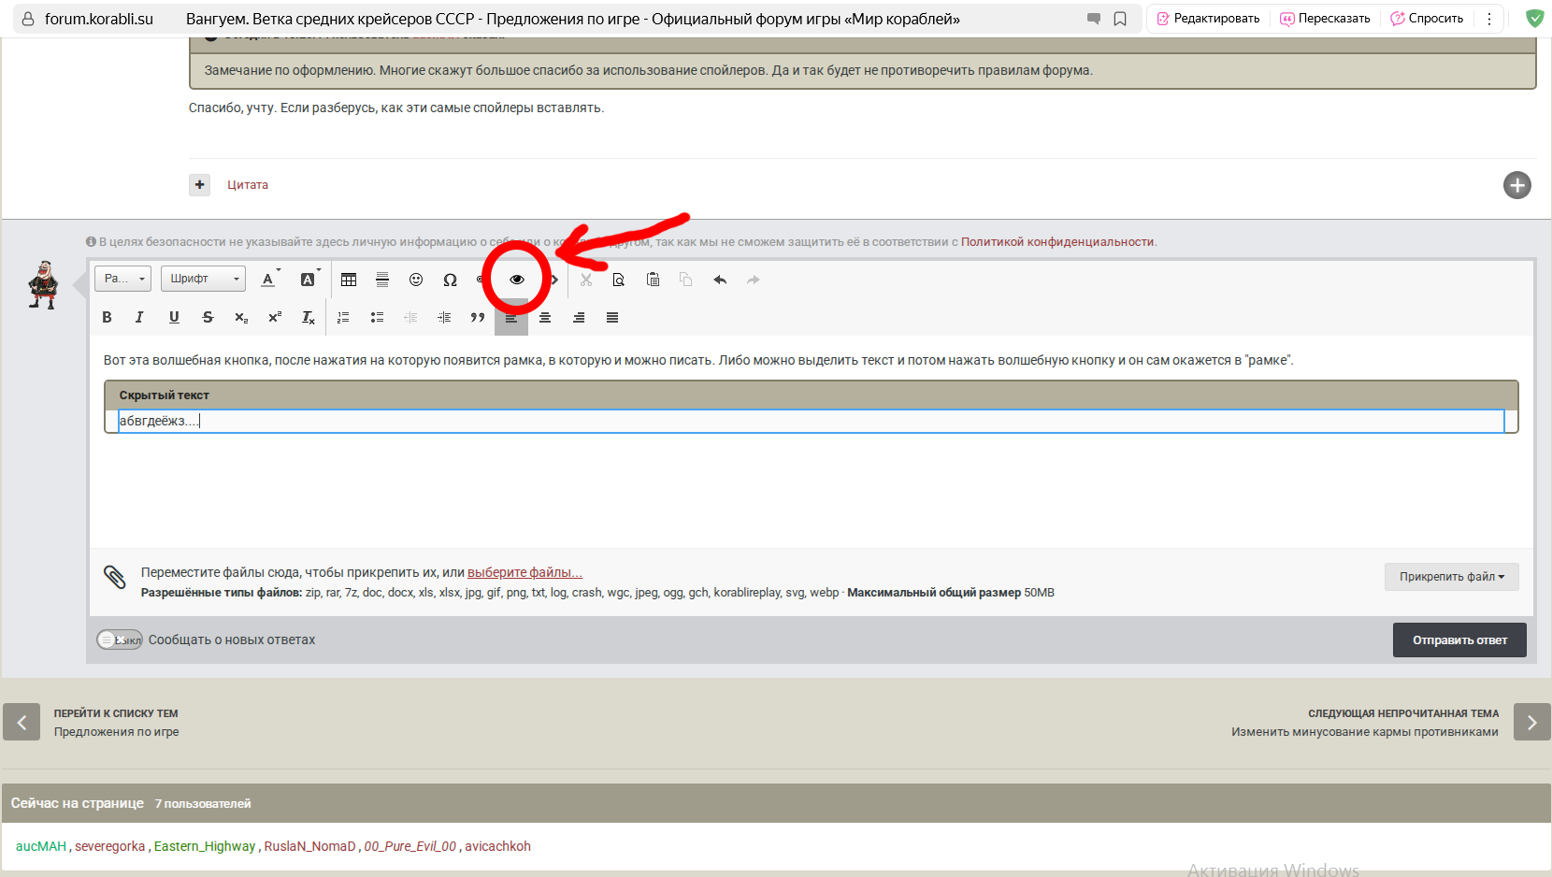Insert a table via toolbar icon
The height and width of the screenshot is (877, 1552).
coord(349,280)
